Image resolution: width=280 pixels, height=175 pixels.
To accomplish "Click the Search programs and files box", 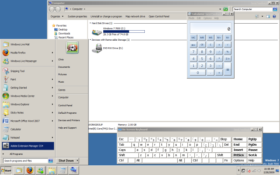I will [x=25, y=161].
